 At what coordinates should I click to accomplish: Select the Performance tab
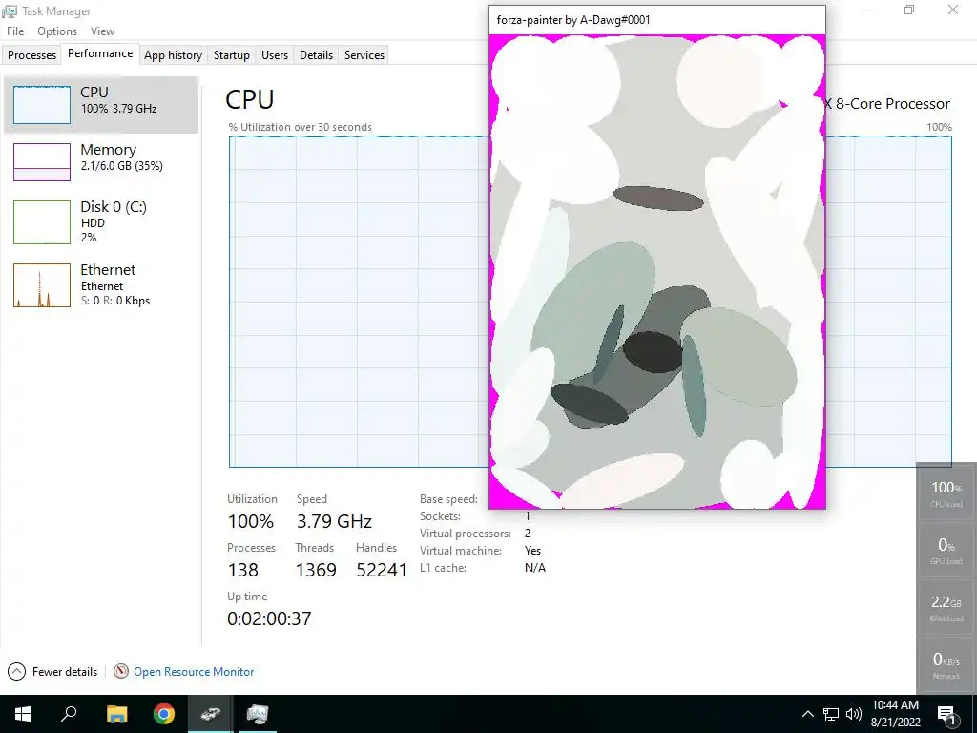100,53
